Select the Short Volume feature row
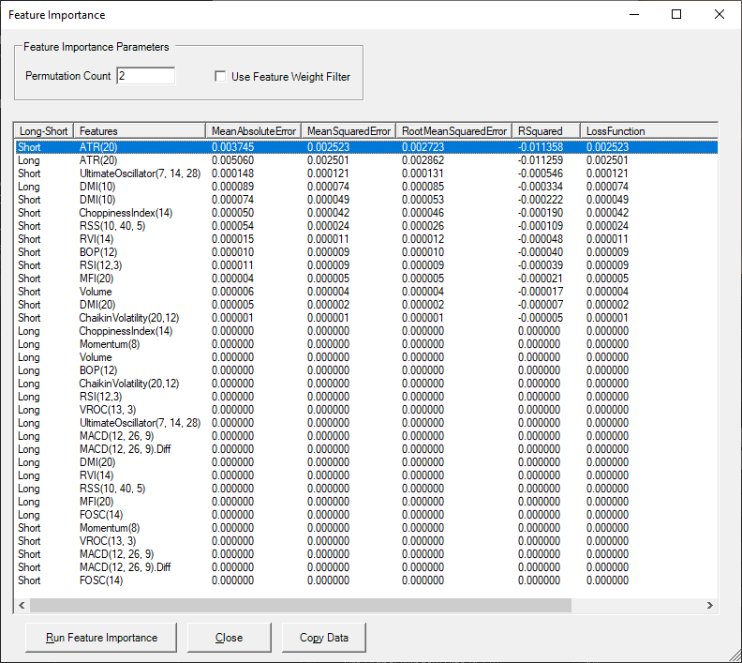Image resolution: width=742 pixels, height=663 pixels. click(366, 292)
